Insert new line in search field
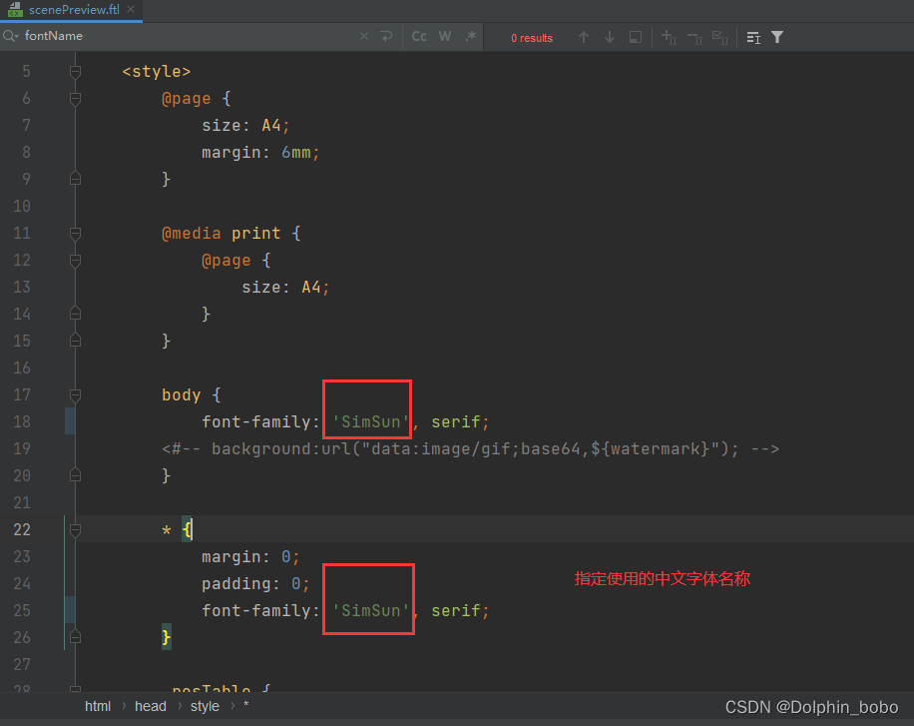This screenshot has height=726, width=914. click(386, 36)
